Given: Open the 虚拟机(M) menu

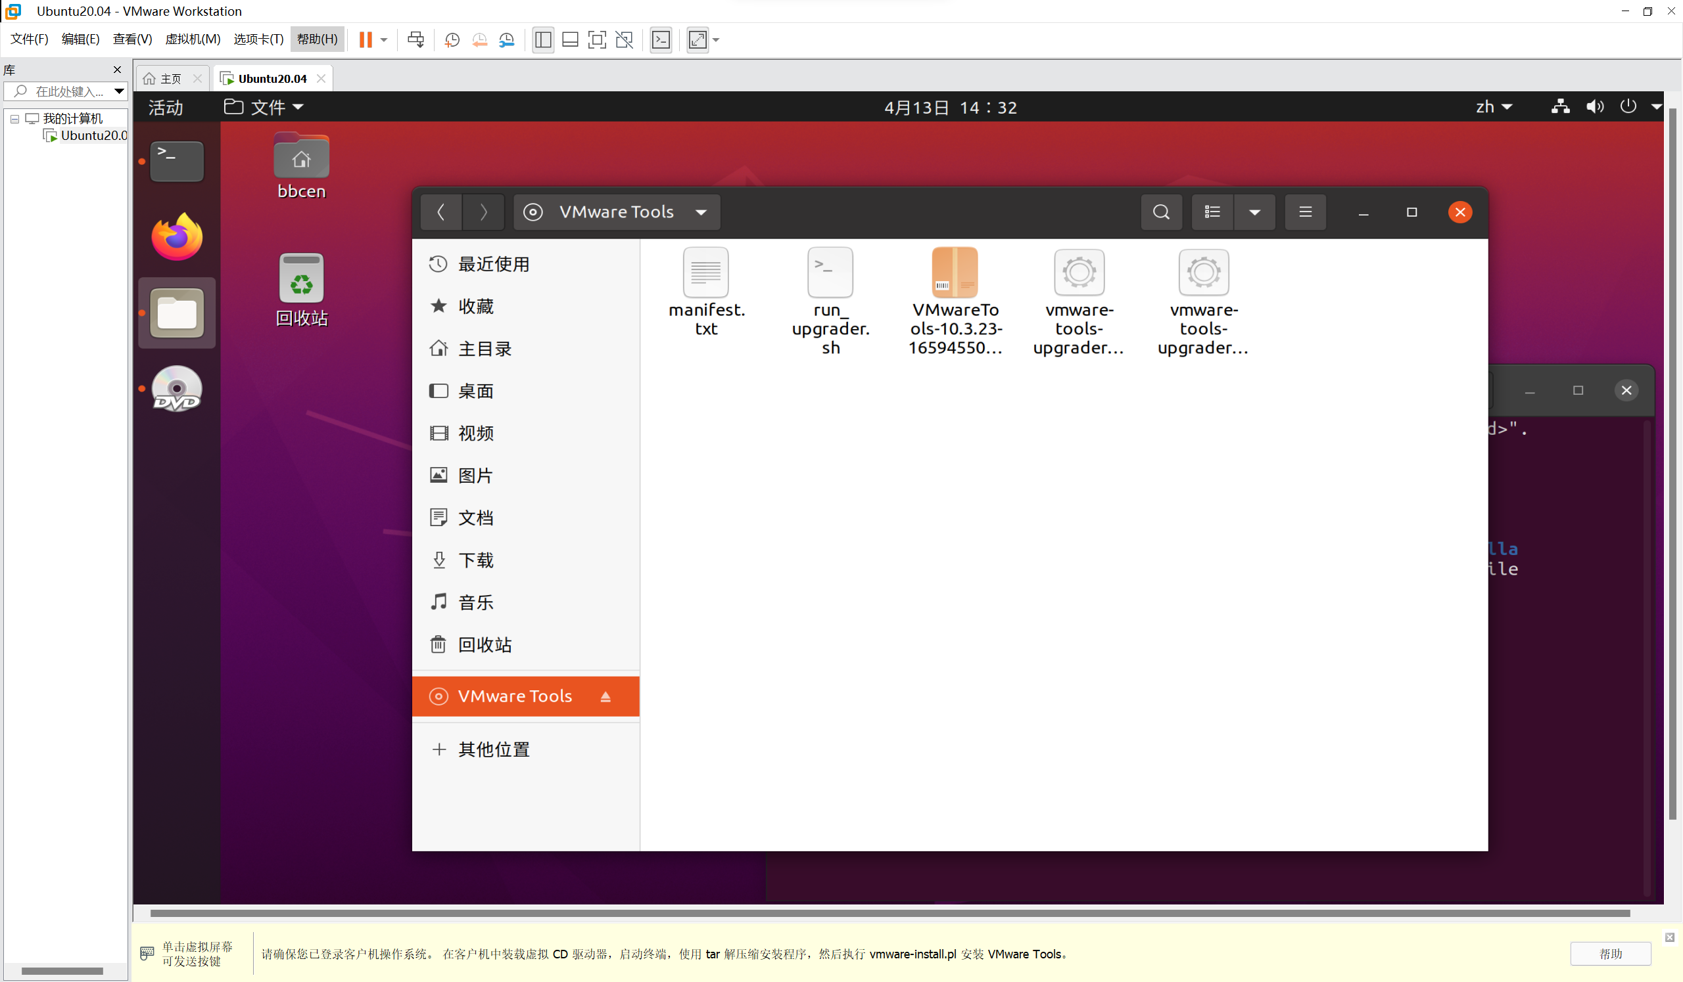Looking at the screenshot, I should pyautogui.click(x=193, y=39).
